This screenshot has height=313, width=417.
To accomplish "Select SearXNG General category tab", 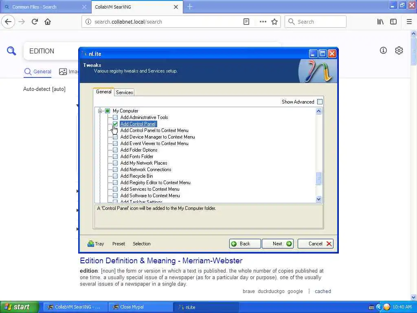I will click(37, 72).
